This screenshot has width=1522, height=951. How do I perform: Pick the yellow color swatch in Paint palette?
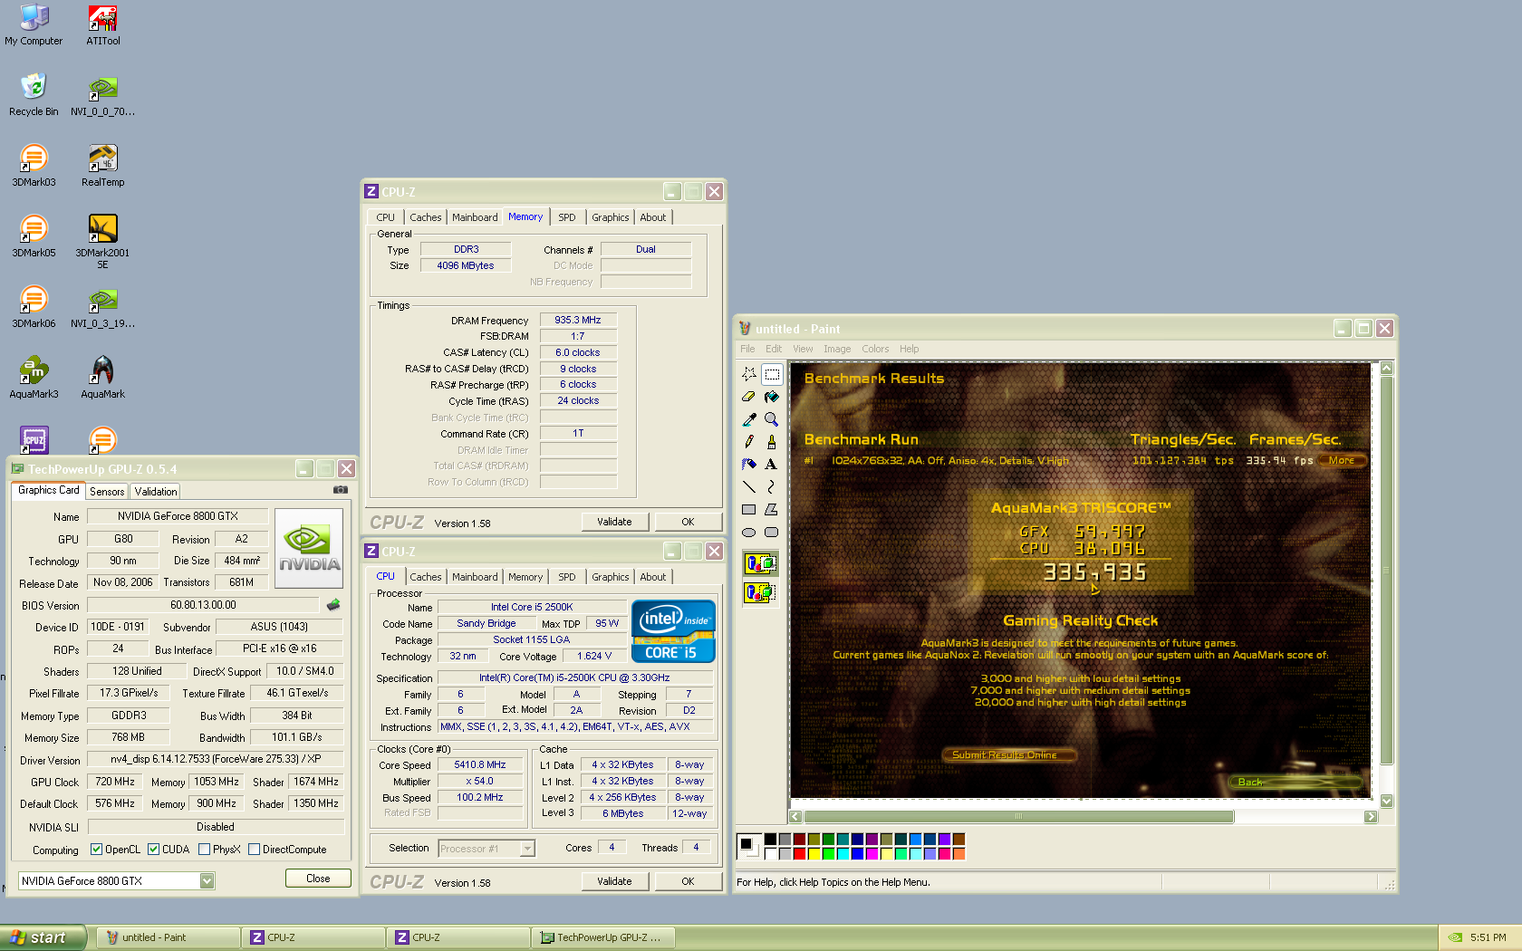click(x=814, y=854)
